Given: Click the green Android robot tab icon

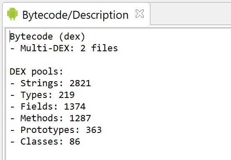Looking at the screenshot, I should 13,14.
